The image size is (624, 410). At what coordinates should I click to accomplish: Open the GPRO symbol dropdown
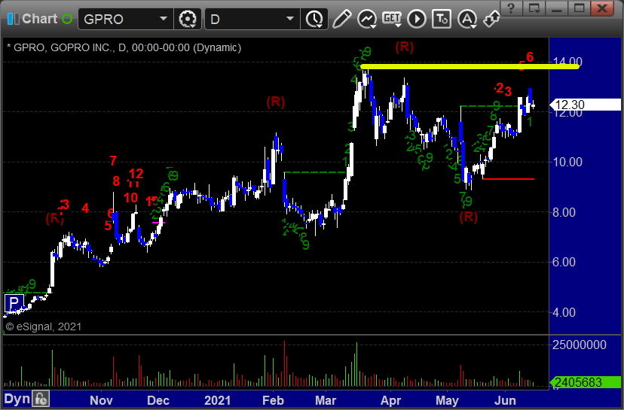point(164,19)
